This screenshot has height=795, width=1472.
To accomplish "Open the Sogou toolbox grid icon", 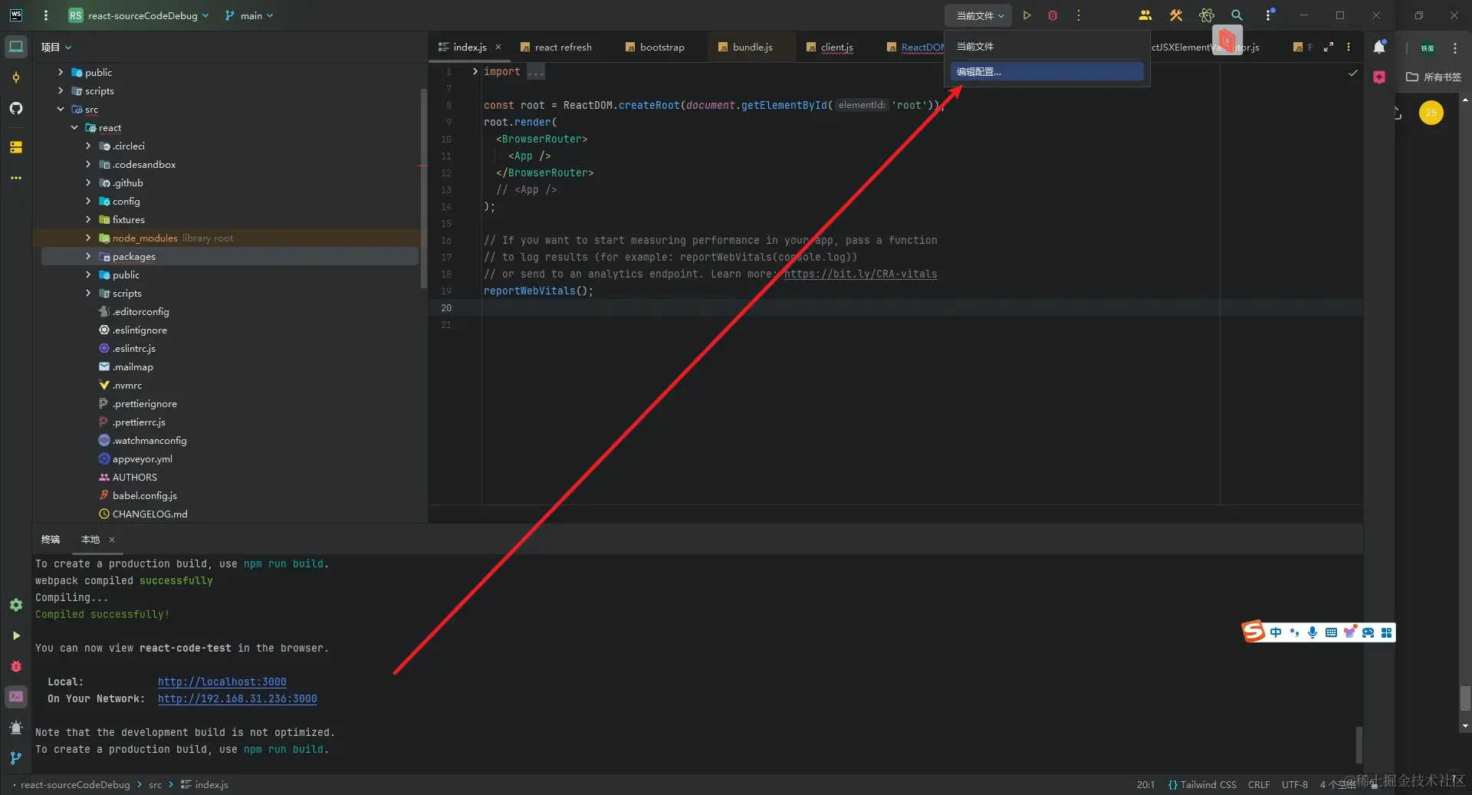I will [1386, 632].
